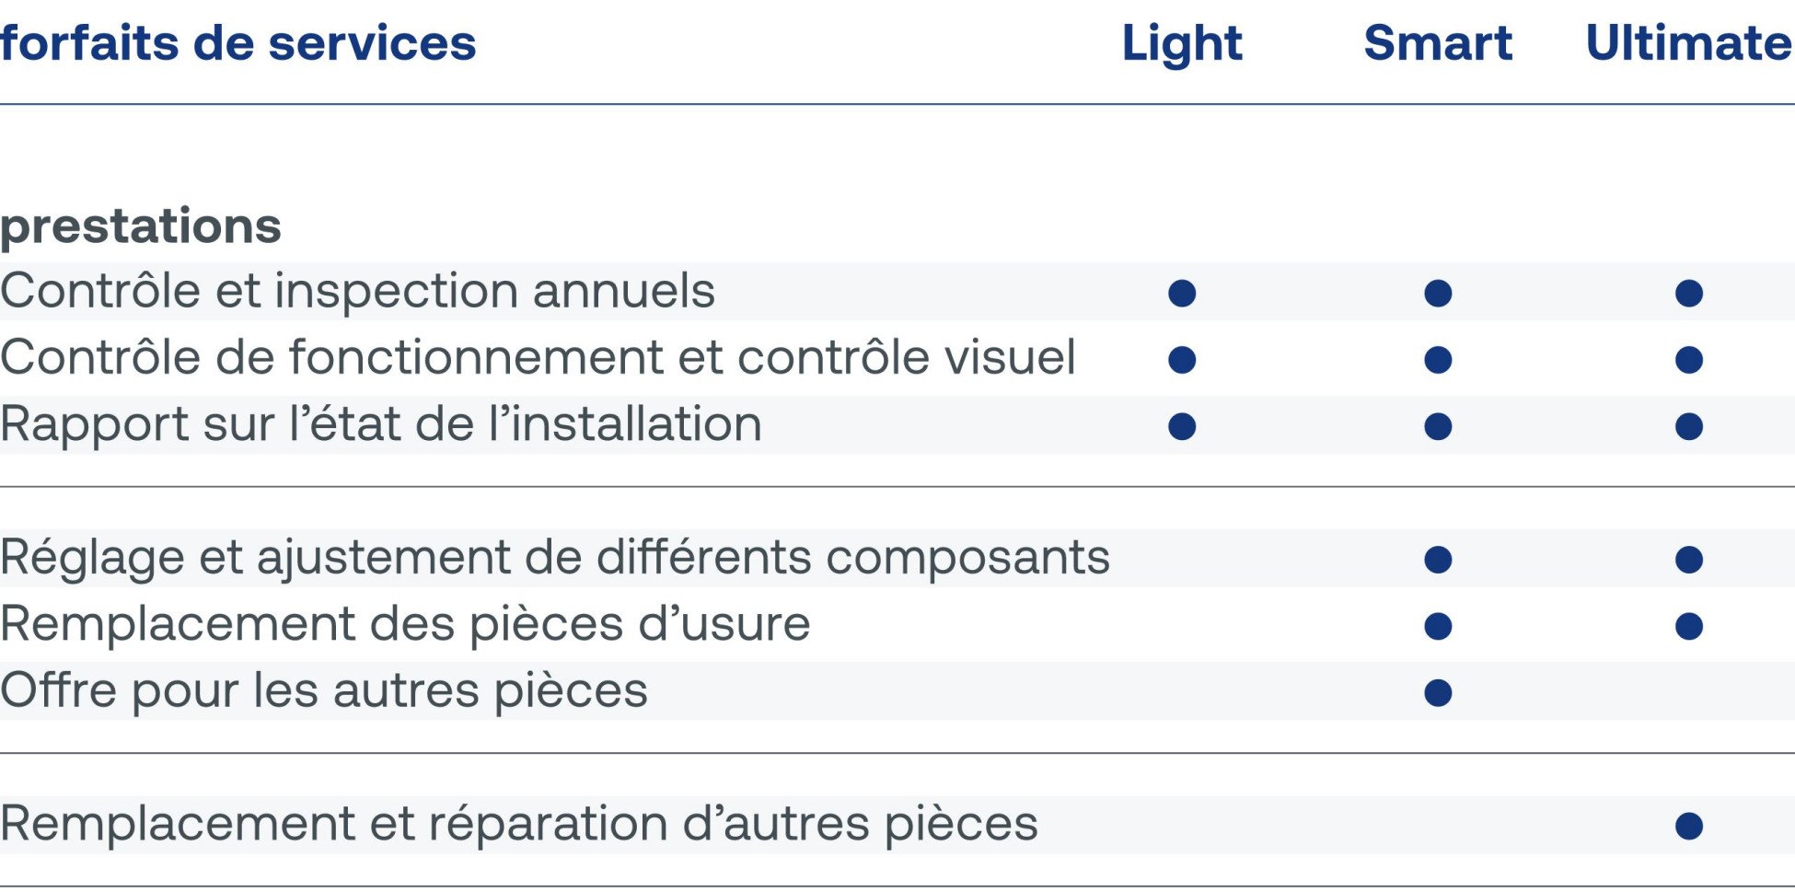Click Smart dot for "Offre pour les autres pièces"
Viewport: 1795px width, 892px height.
(1438, 693)
